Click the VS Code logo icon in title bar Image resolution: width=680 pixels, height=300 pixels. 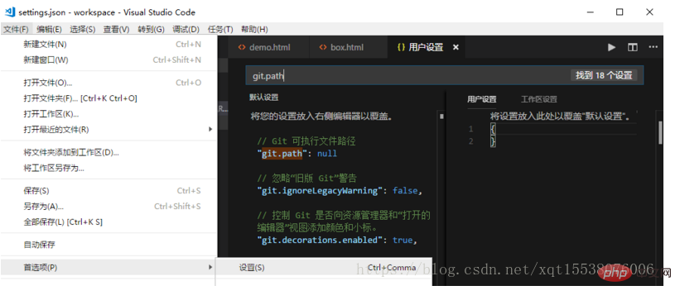(x=10, y=12)
